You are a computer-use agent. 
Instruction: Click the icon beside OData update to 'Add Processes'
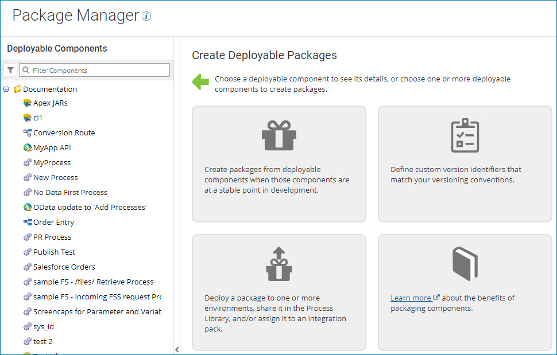click(27, 207)
